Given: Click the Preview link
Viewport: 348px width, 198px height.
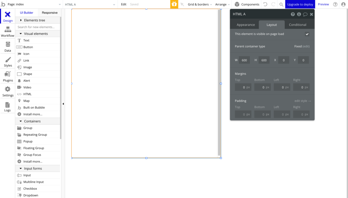Looking at the screenshot, I should pos(324,4).
